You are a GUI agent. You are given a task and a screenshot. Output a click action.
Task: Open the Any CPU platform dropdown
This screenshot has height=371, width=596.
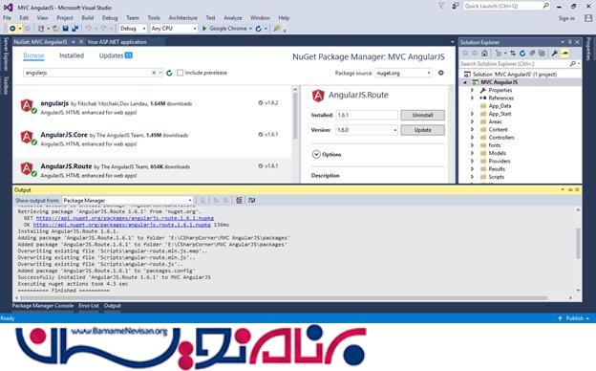(195, 29)
